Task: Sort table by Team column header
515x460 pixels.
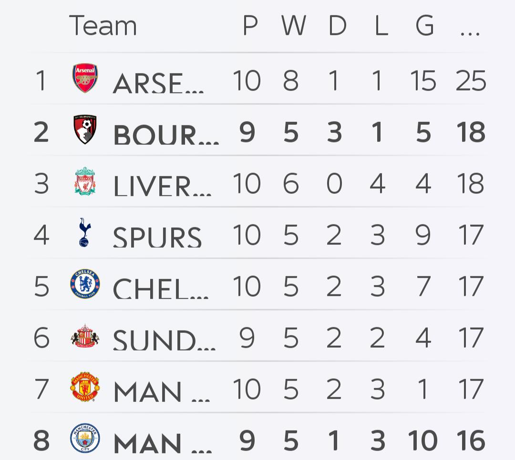Action: tap(103, 25)
